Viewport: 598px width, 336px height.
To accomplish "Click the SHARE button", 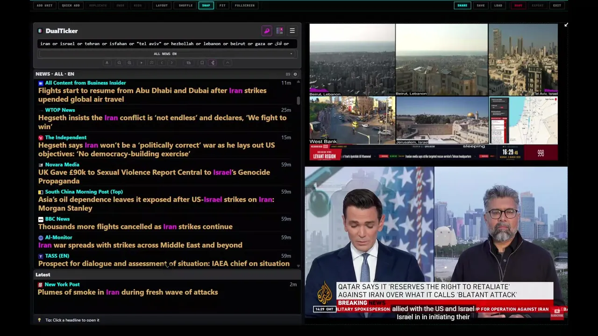I will 462,6.
